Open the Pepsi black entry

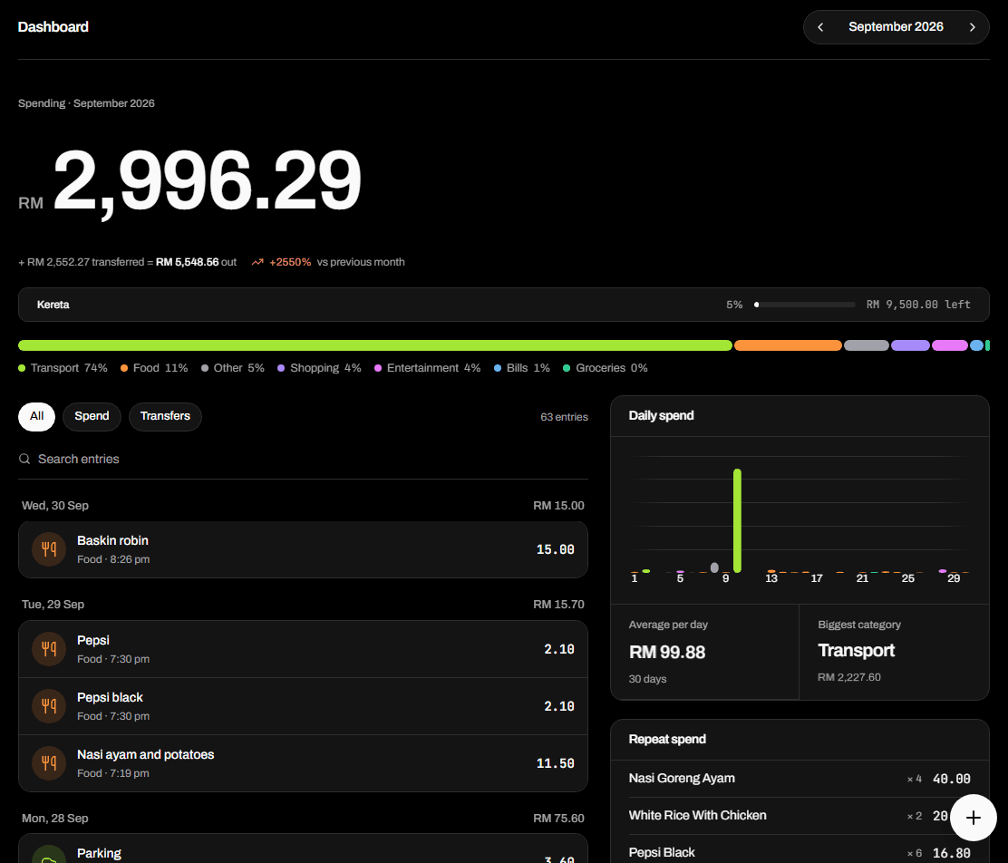tap(303, 706)
